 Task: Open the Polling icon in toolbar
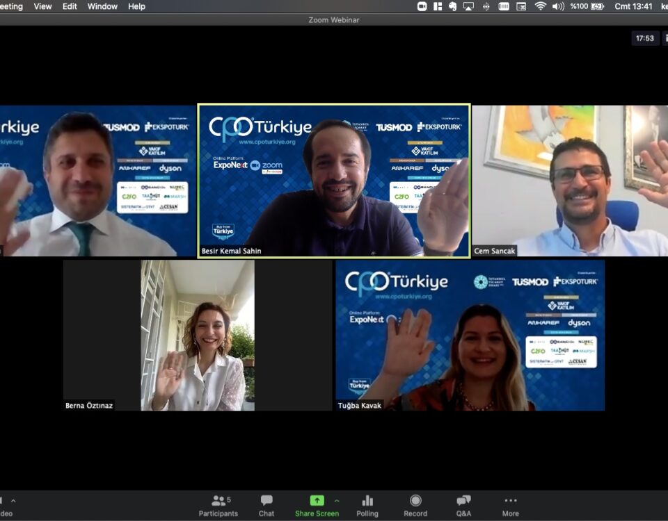367,505
